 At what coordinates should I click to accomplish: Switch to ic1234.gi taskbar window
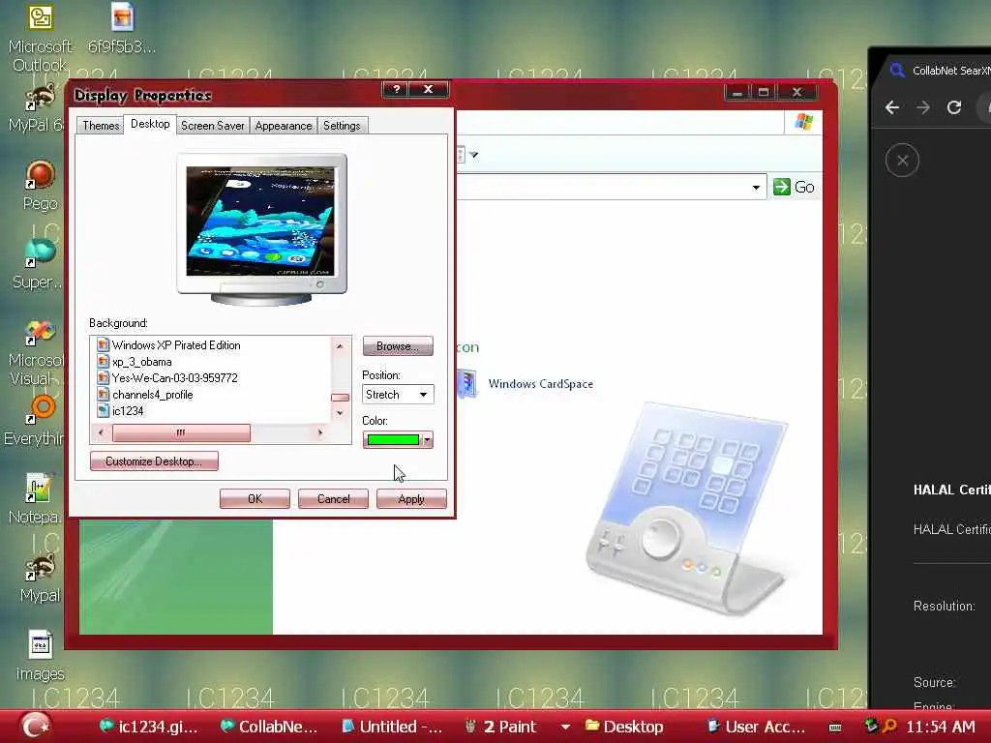(x=149, y=727)
